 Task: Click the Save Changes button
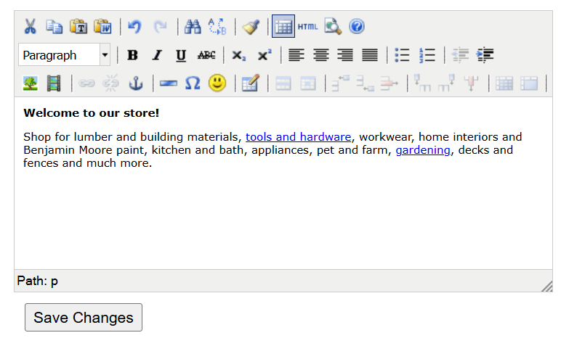(84, 318)
